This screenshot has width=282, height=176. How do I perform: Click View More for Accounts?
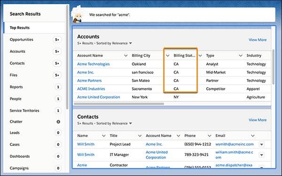coord(258,40)
